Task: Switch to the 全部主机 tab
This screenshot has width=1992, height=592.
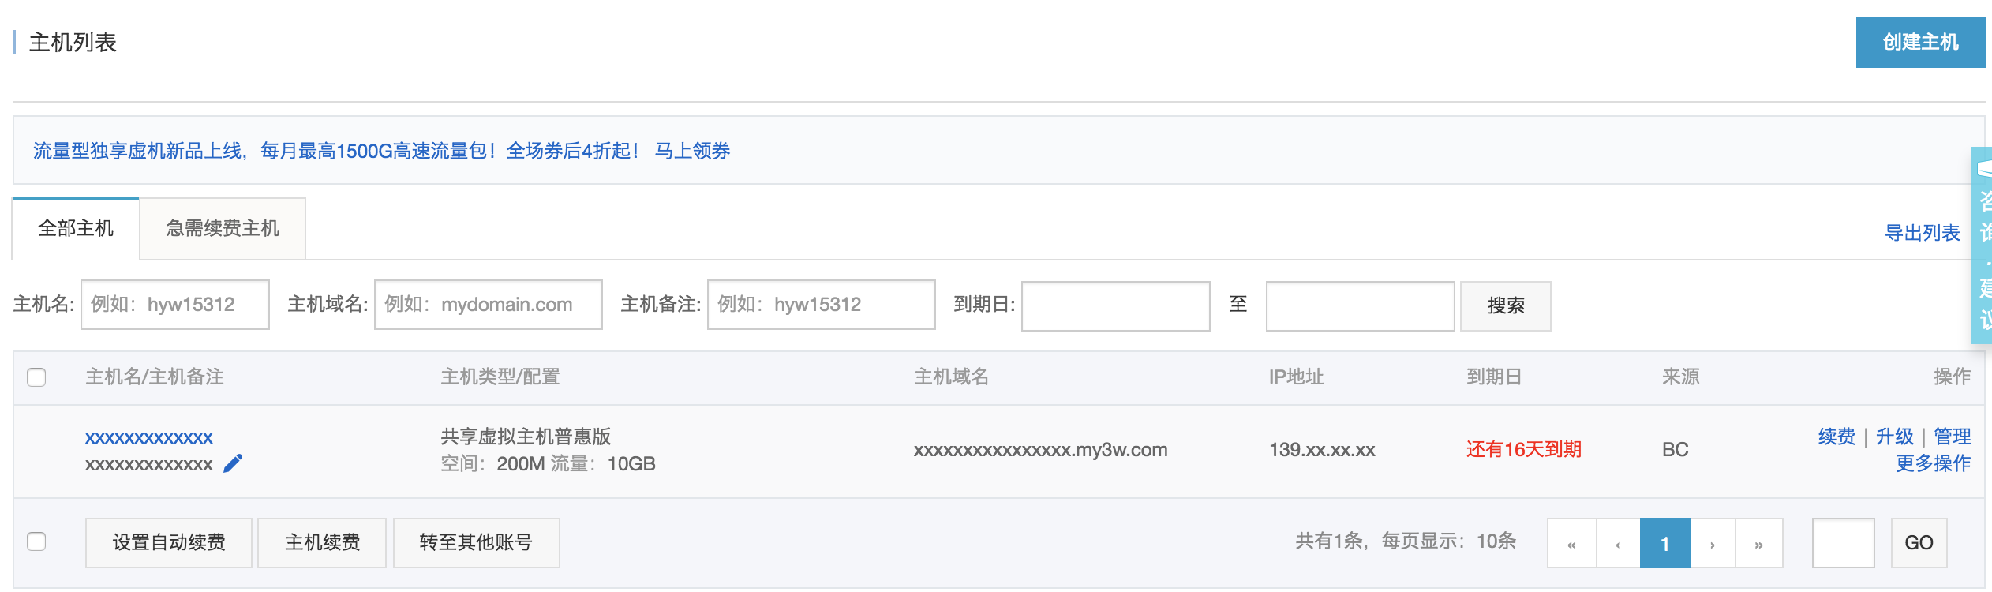Action: (76, 228)
